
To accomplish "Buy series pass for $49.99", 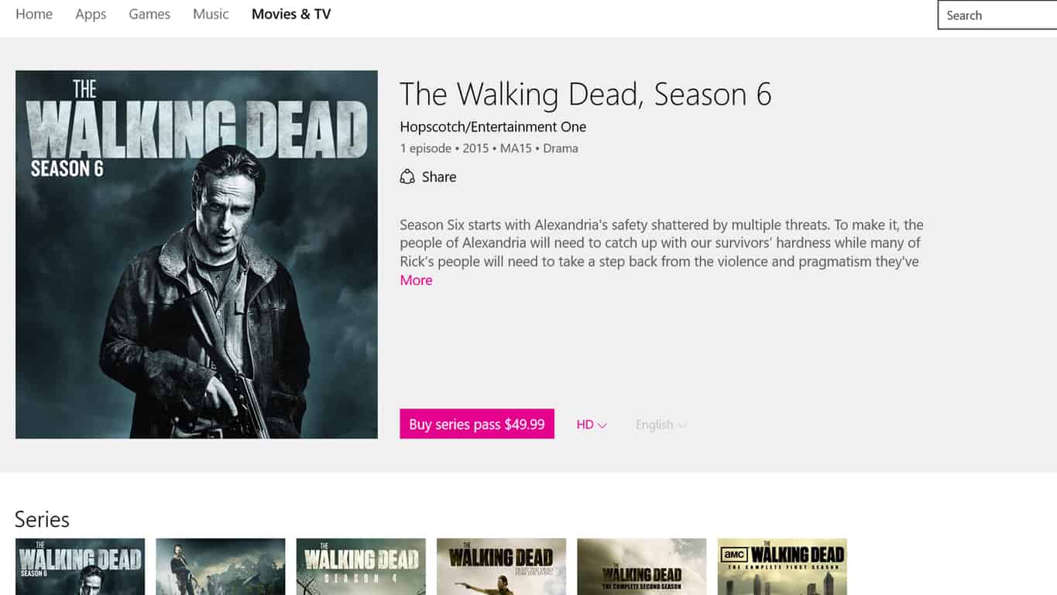I will 477,424.
